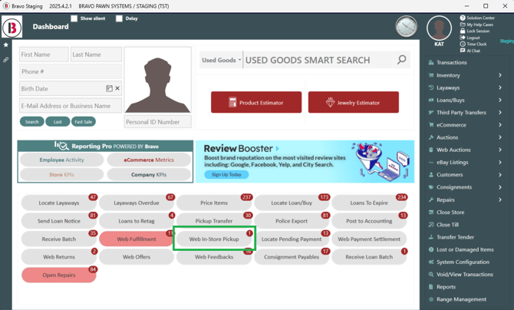
Task: Click the First Name field
Action: [44, 54]
